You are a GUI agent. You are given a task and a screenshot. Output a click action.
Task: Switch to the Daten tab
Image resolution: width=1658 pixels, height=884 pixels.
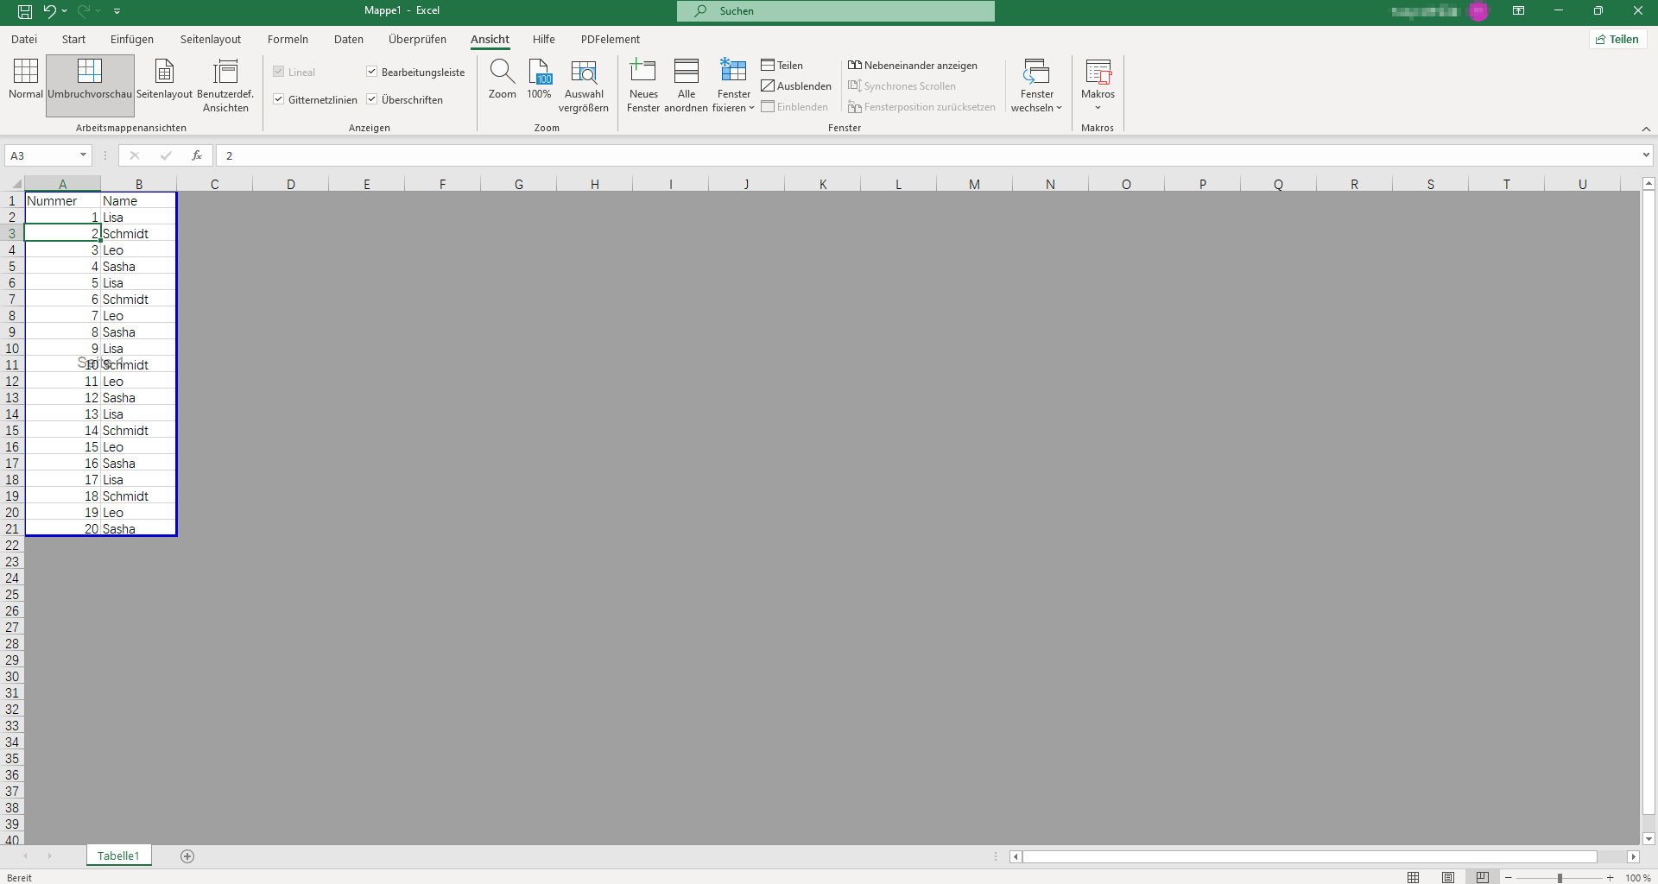tap(349, 39)
